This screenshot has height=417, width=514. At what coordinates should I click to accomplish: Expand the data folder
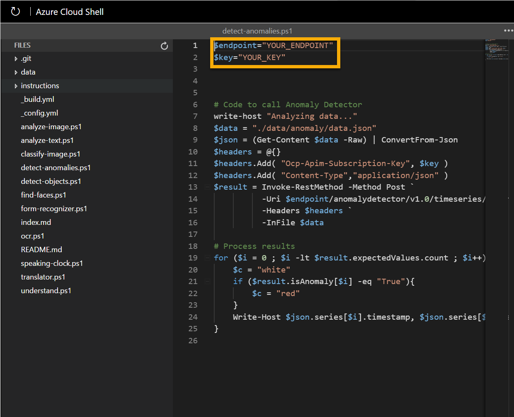pos(16,72)
